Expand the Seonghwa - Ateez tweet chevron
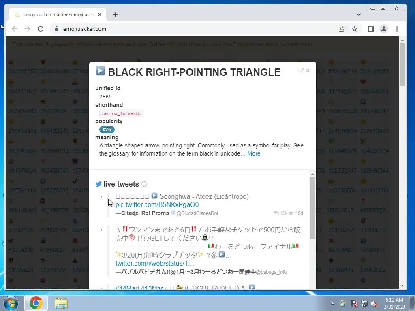The width and height of the screenshot is (415, 311). [101, 196]
